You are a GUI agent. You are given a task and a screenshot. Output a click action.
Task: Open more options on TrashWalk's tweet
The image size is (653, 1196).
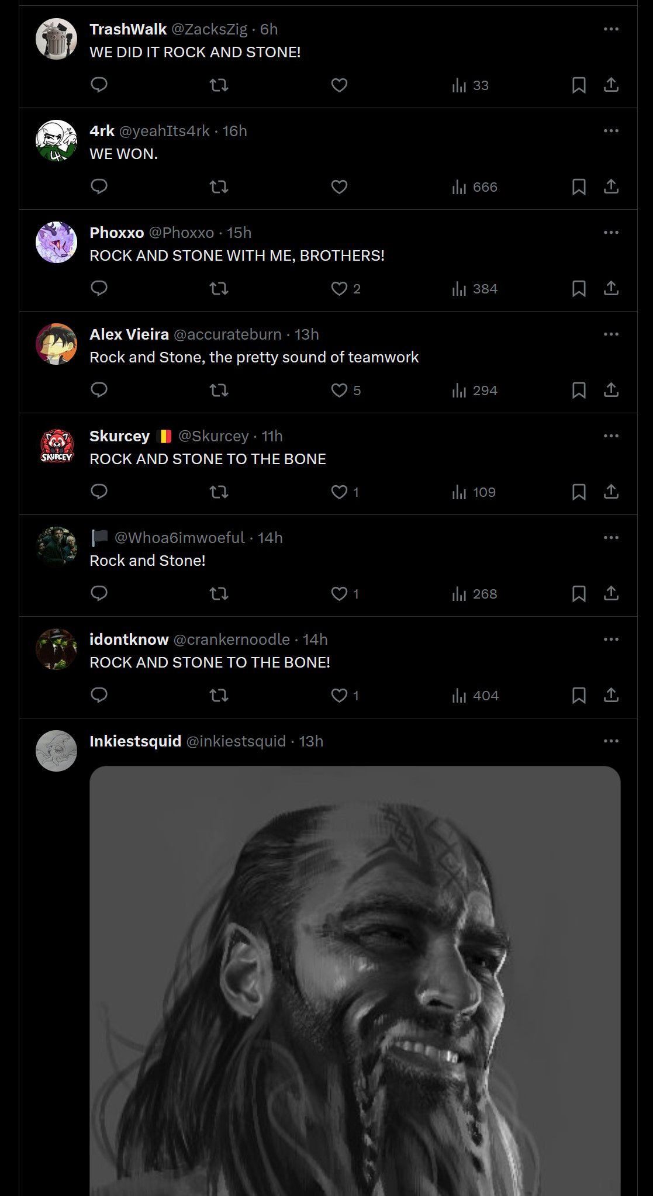(x=611, y=29)
